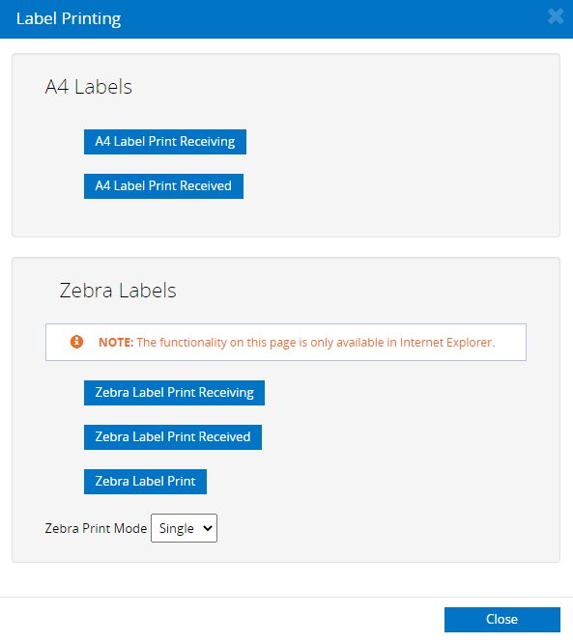
Task: Dismiss dialog with the X icon in header
Action: (x=556, y=16)
